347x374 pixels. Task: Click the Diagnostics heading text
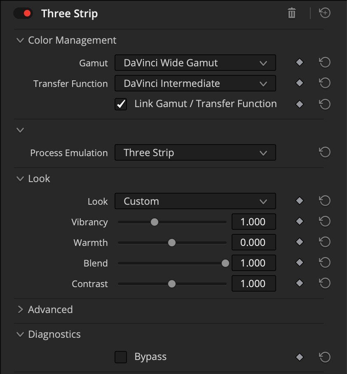point(54,334)
